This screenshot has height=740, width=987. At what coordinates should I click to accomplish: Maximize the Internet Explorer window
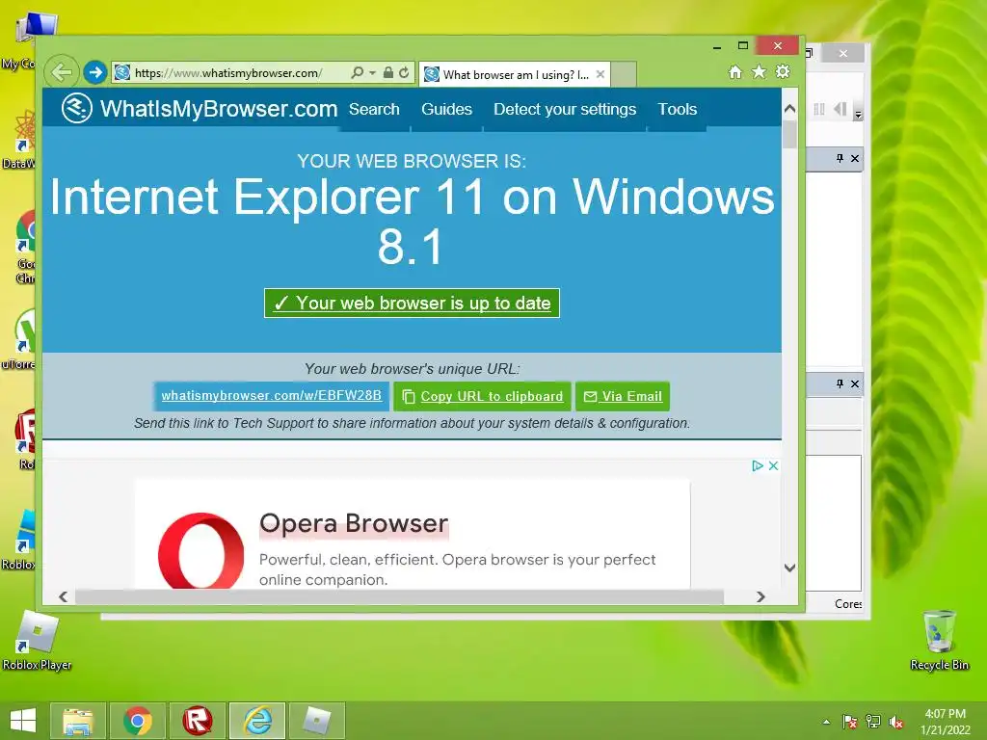[x=743, y=46]
